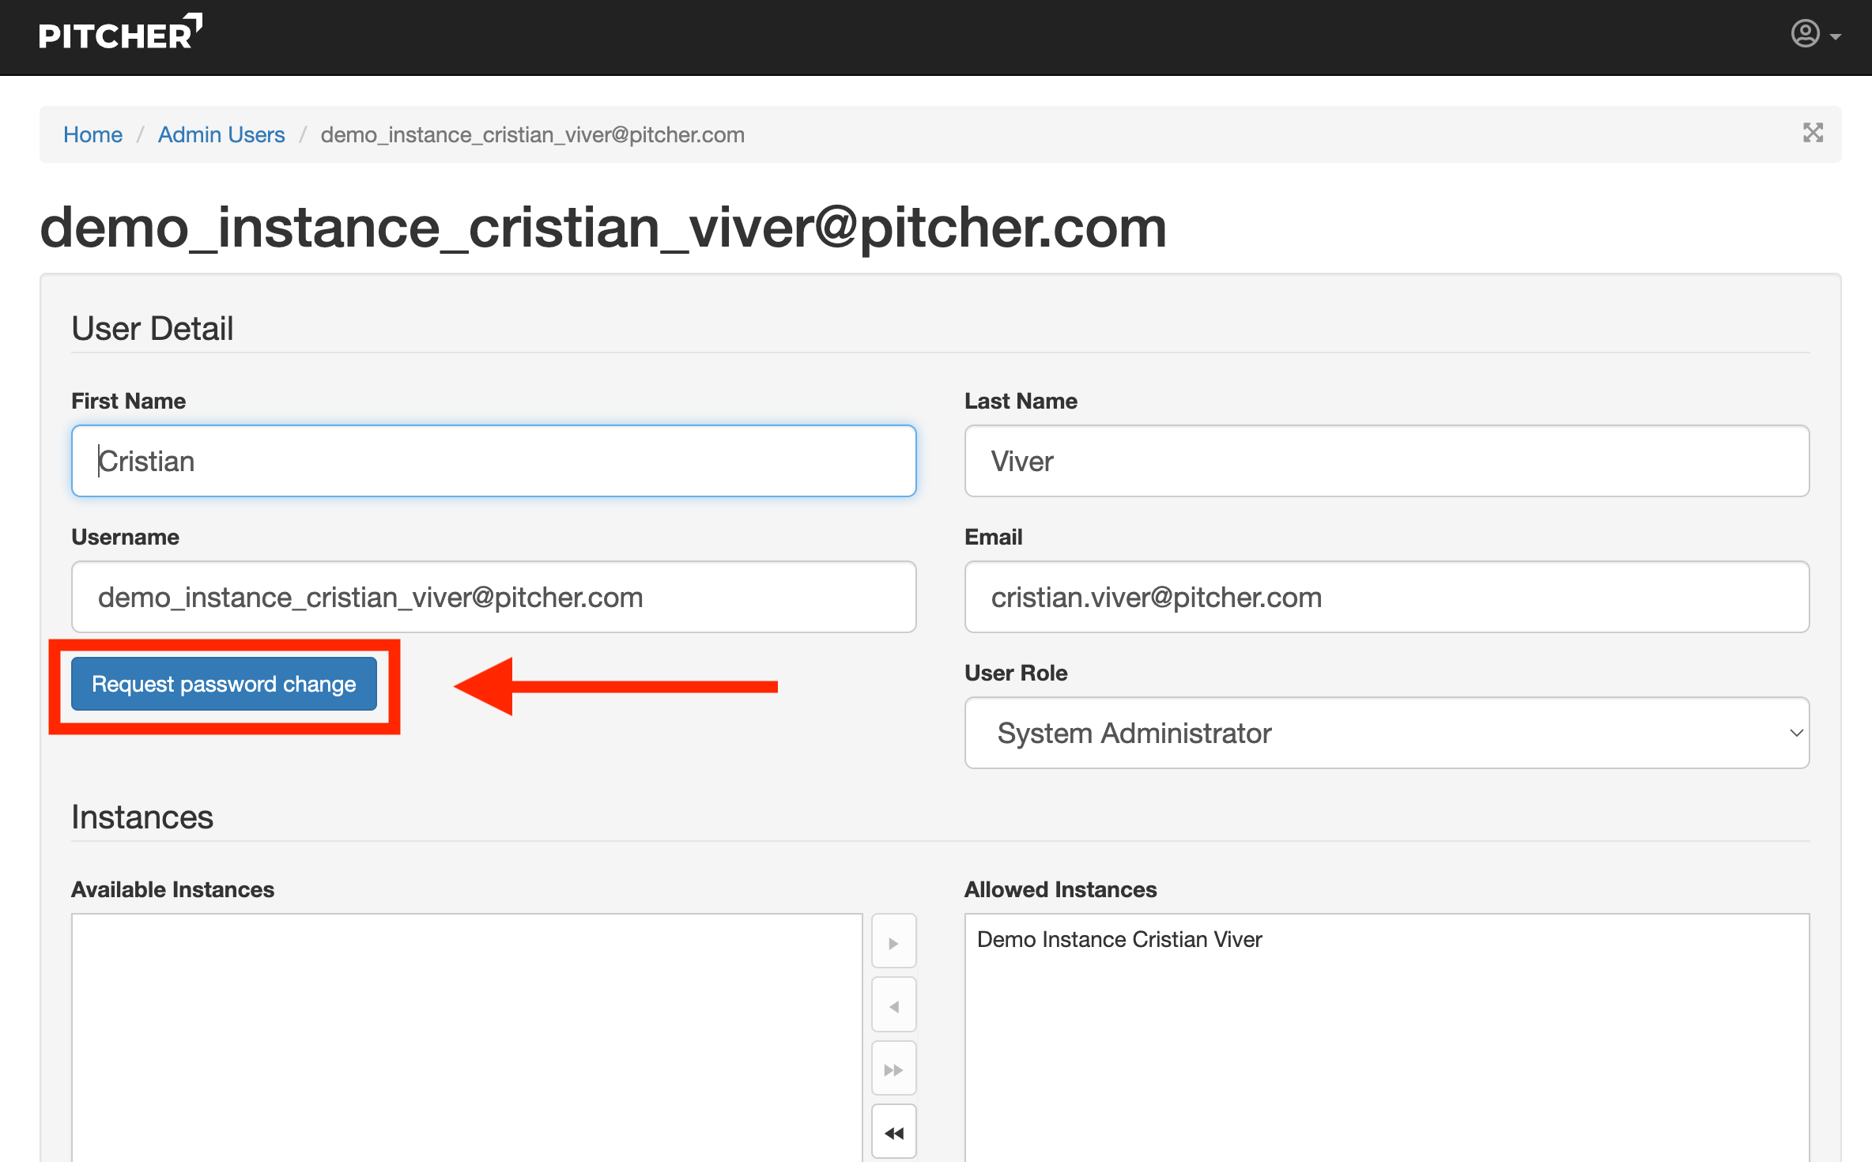Click the move all left double arrow

893,1133
